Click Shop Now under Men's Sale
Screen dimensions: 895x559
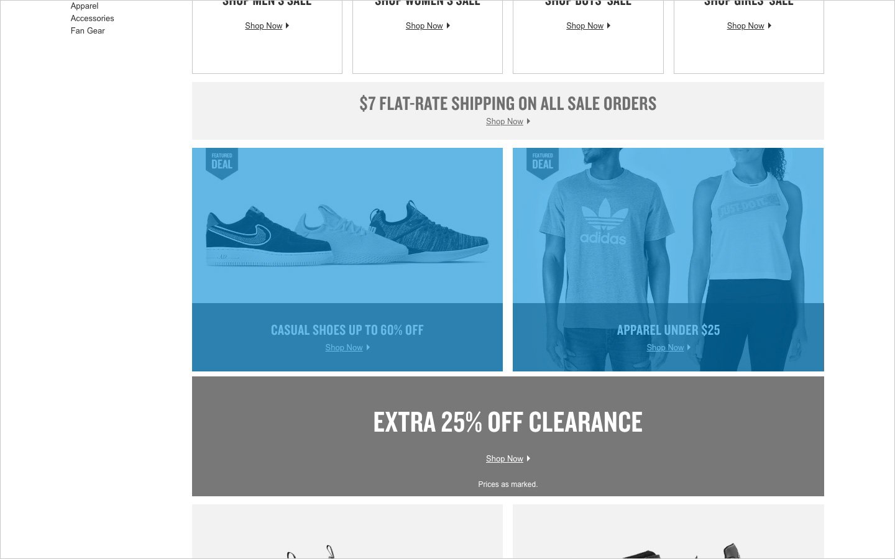(x=264, y=26)
